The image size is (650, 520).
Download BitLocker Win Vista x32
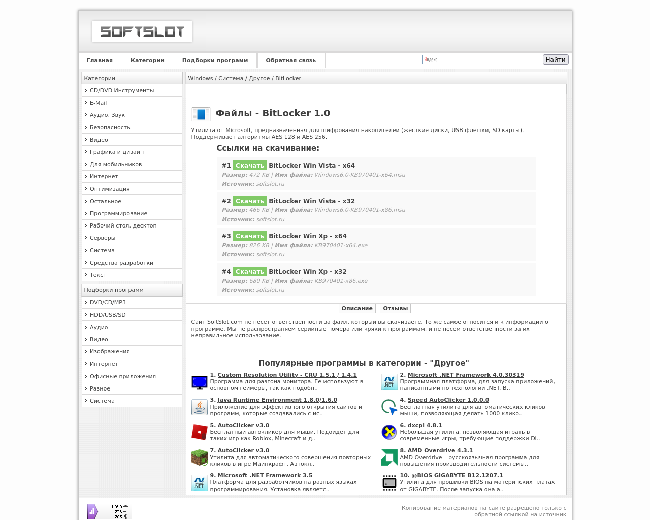[x=250, y=201]
